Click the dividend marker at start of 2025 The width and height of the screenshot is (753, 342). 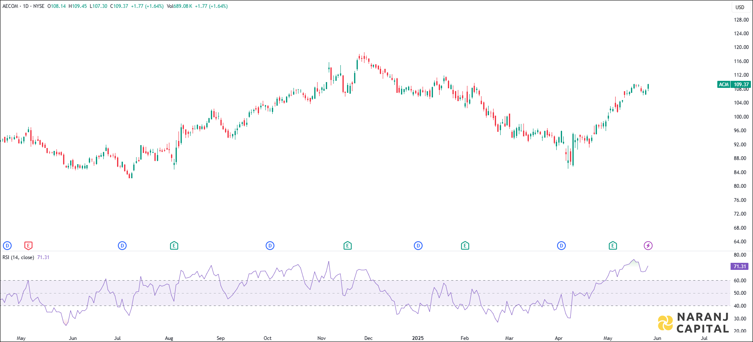(x=418, y=246)
